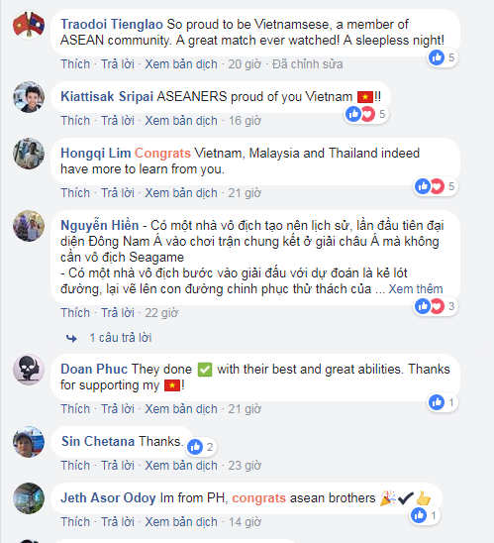This screenshot has height=543, width=494.
Task: Open Hongqi Lim's profile name link
Action: click(95, 153)
